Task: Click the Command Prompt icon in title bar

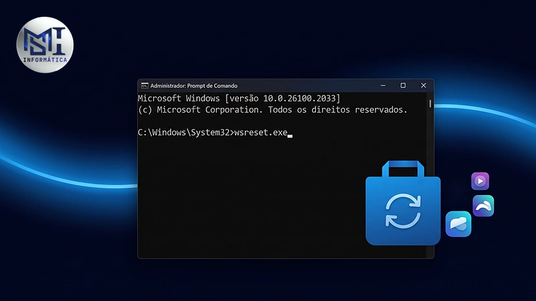Action: (145, 85)
